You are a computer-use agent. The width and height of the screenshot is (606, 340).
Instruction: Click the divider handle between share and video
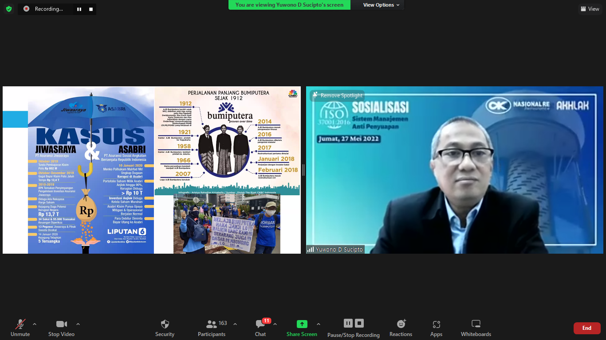click(303, 170)
